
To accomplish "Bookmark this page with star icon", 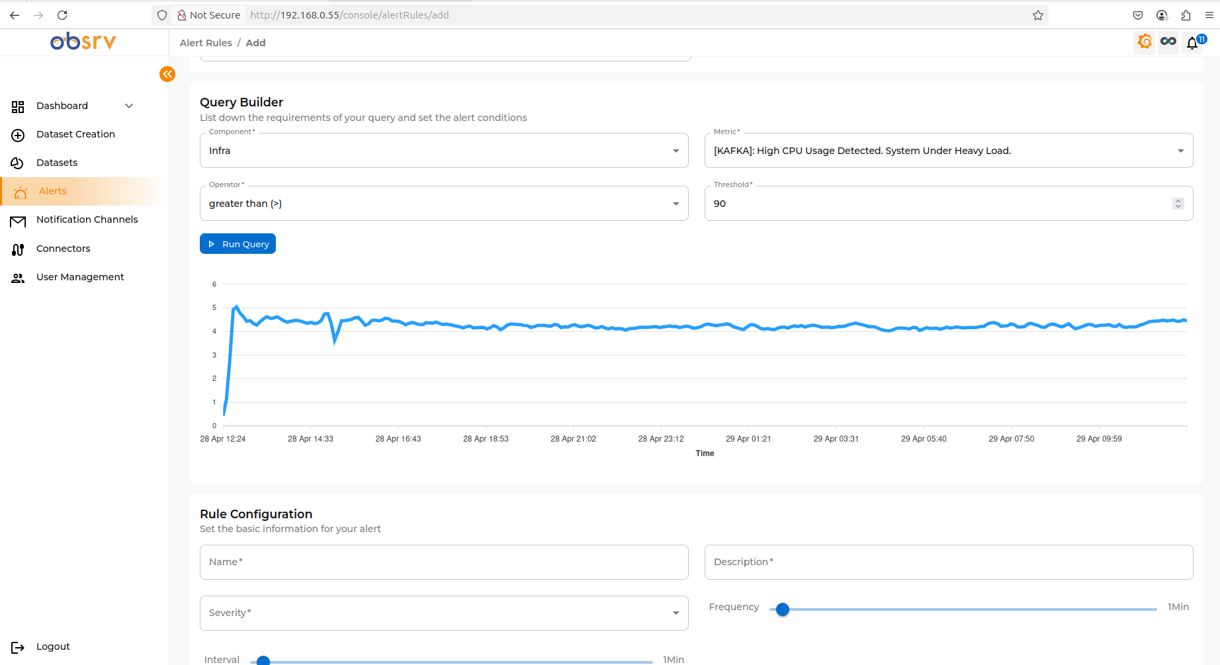I will [1038, 15].
